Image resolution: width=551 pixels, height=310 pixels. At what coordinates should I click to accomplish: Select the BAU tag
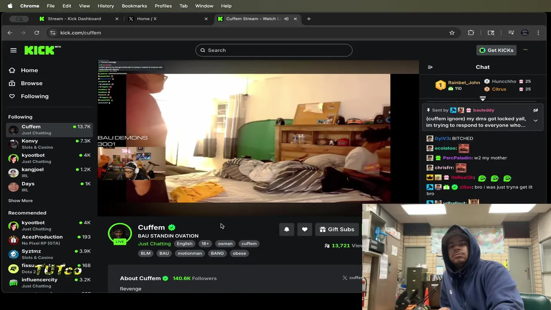(x=164, y=253)
